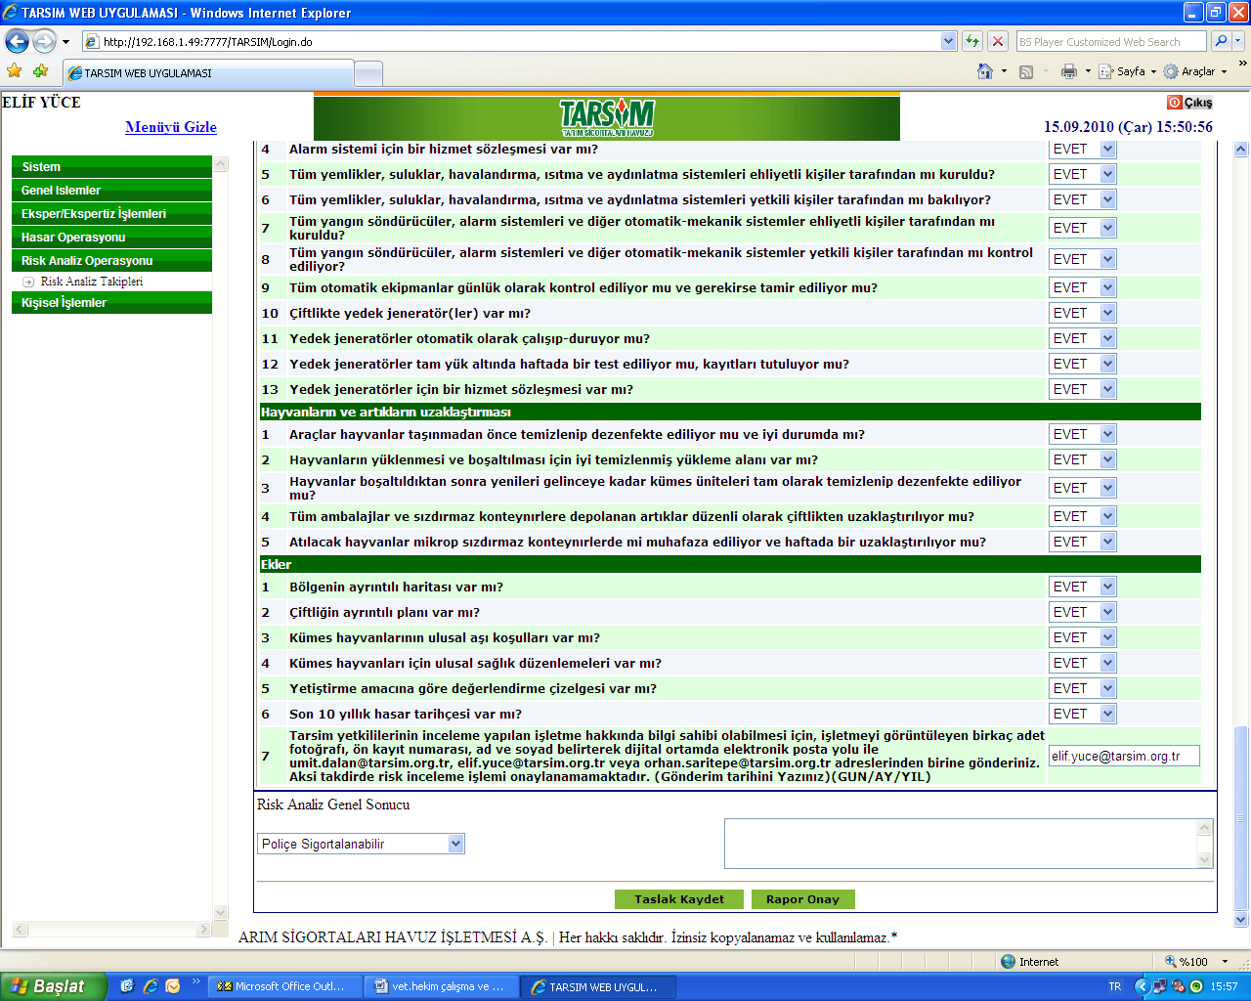The width and height of the screenshot is (1251, 1001).
Task: Open the Windows Başlat start button
Action: pyautogui.click(x=53, y=986)
